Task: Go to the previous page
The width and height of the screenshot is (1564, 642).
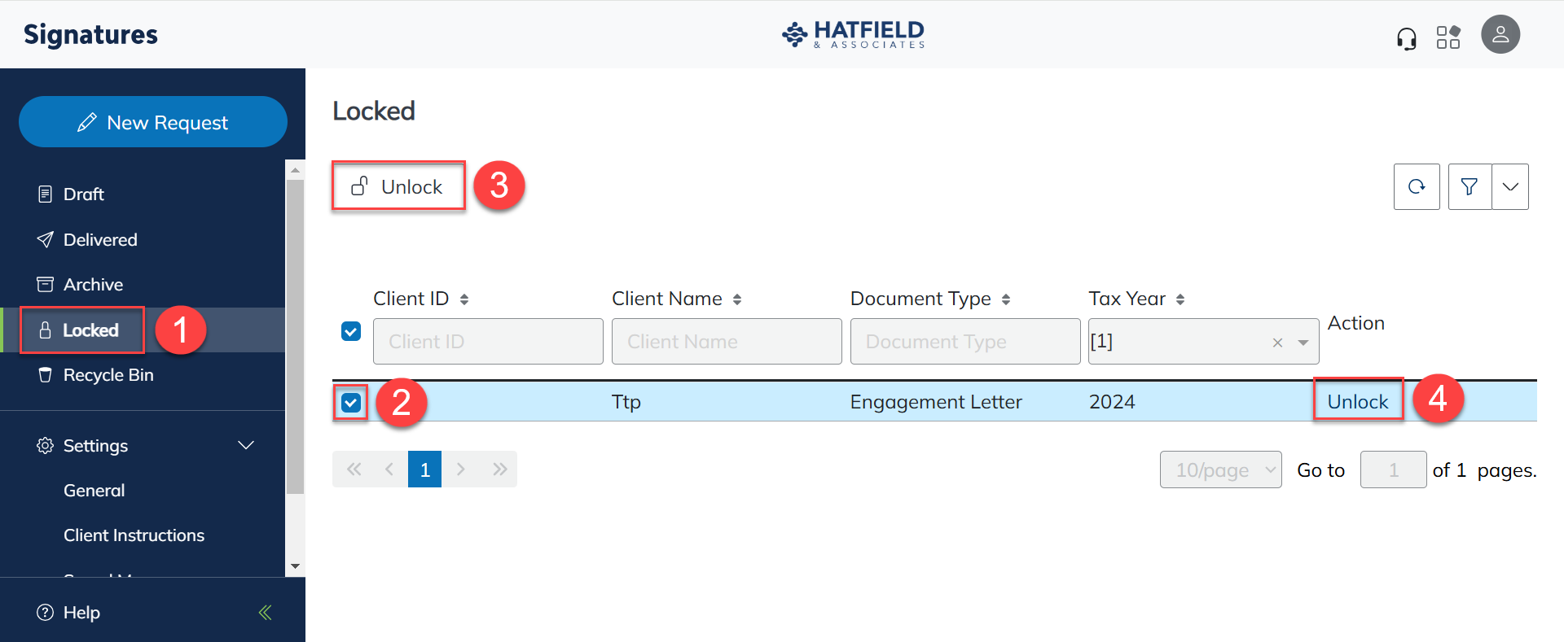Action: (x=389, y=469)
